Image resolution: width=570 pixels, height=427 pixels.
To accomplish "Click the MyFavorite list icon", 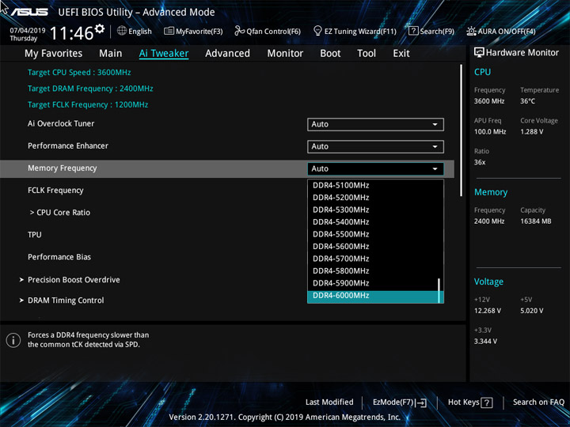I will (x=169, y=31).
